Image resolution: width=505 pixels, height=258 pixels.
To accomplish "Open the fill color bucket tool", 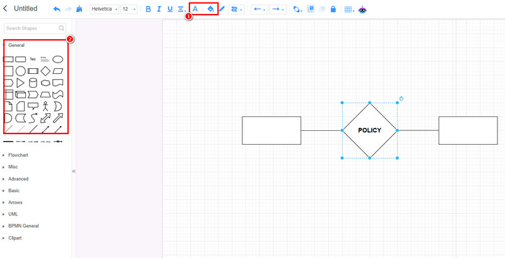I will pyautogui.click(x=211, y=9).
